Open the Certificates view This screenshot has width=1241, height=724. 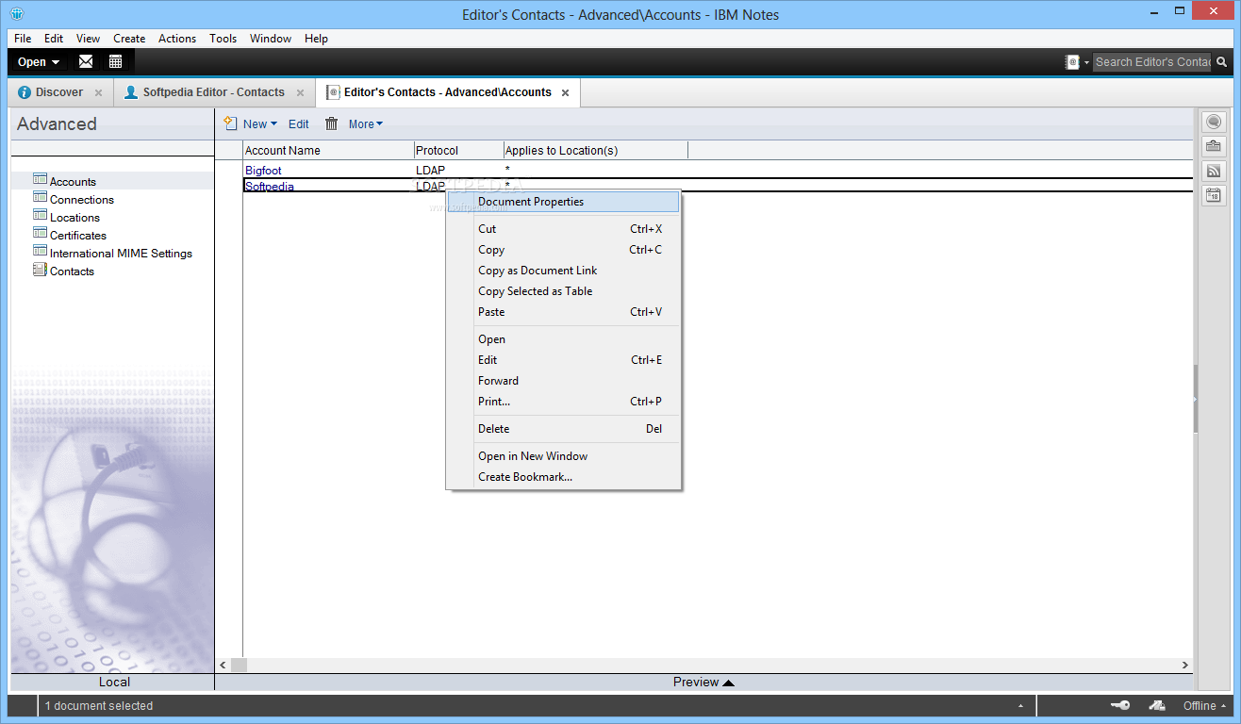(x=77, y=236)
